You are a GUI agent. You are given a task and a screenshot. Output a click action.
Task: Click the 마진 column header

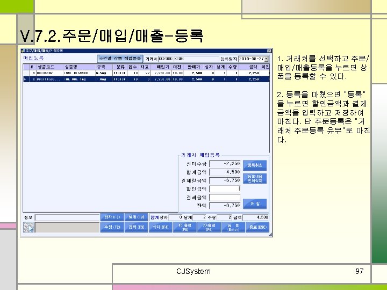pyautogui.click(x=177, y=67)
